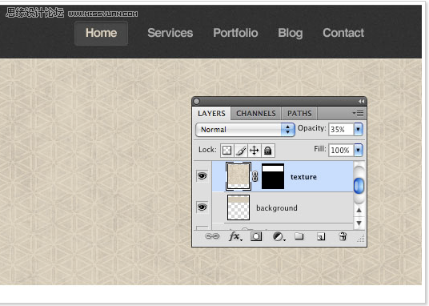429x306 pixels.
Task: Create new fill or adjustment layer
Action: point(279,236)
